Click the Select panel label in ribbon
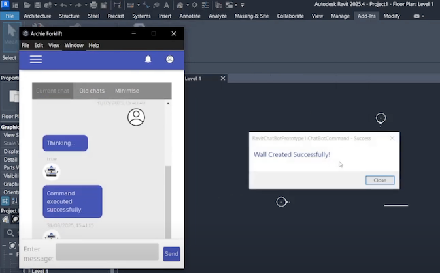The height and width of the screenshot is (273, 440). 9,58
